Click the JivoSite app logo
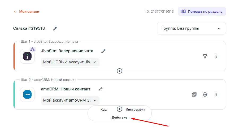The height and width of the screenshot is (131, 239). tap(27, 56)
